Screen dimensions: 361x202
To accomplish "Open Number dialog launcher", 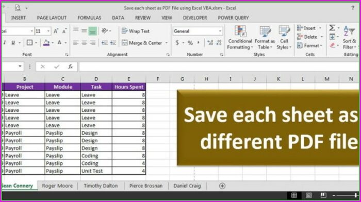I will click(221, 55).
